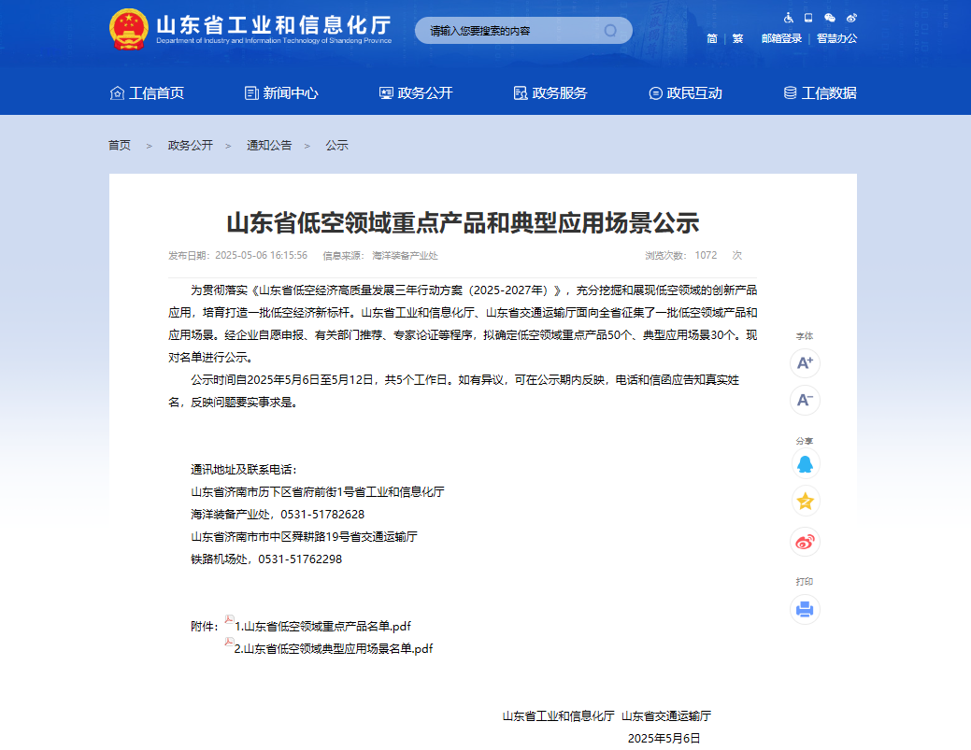Open 智慧办公 link
This screenshot has height=750, width=971.
pos(836,38)
